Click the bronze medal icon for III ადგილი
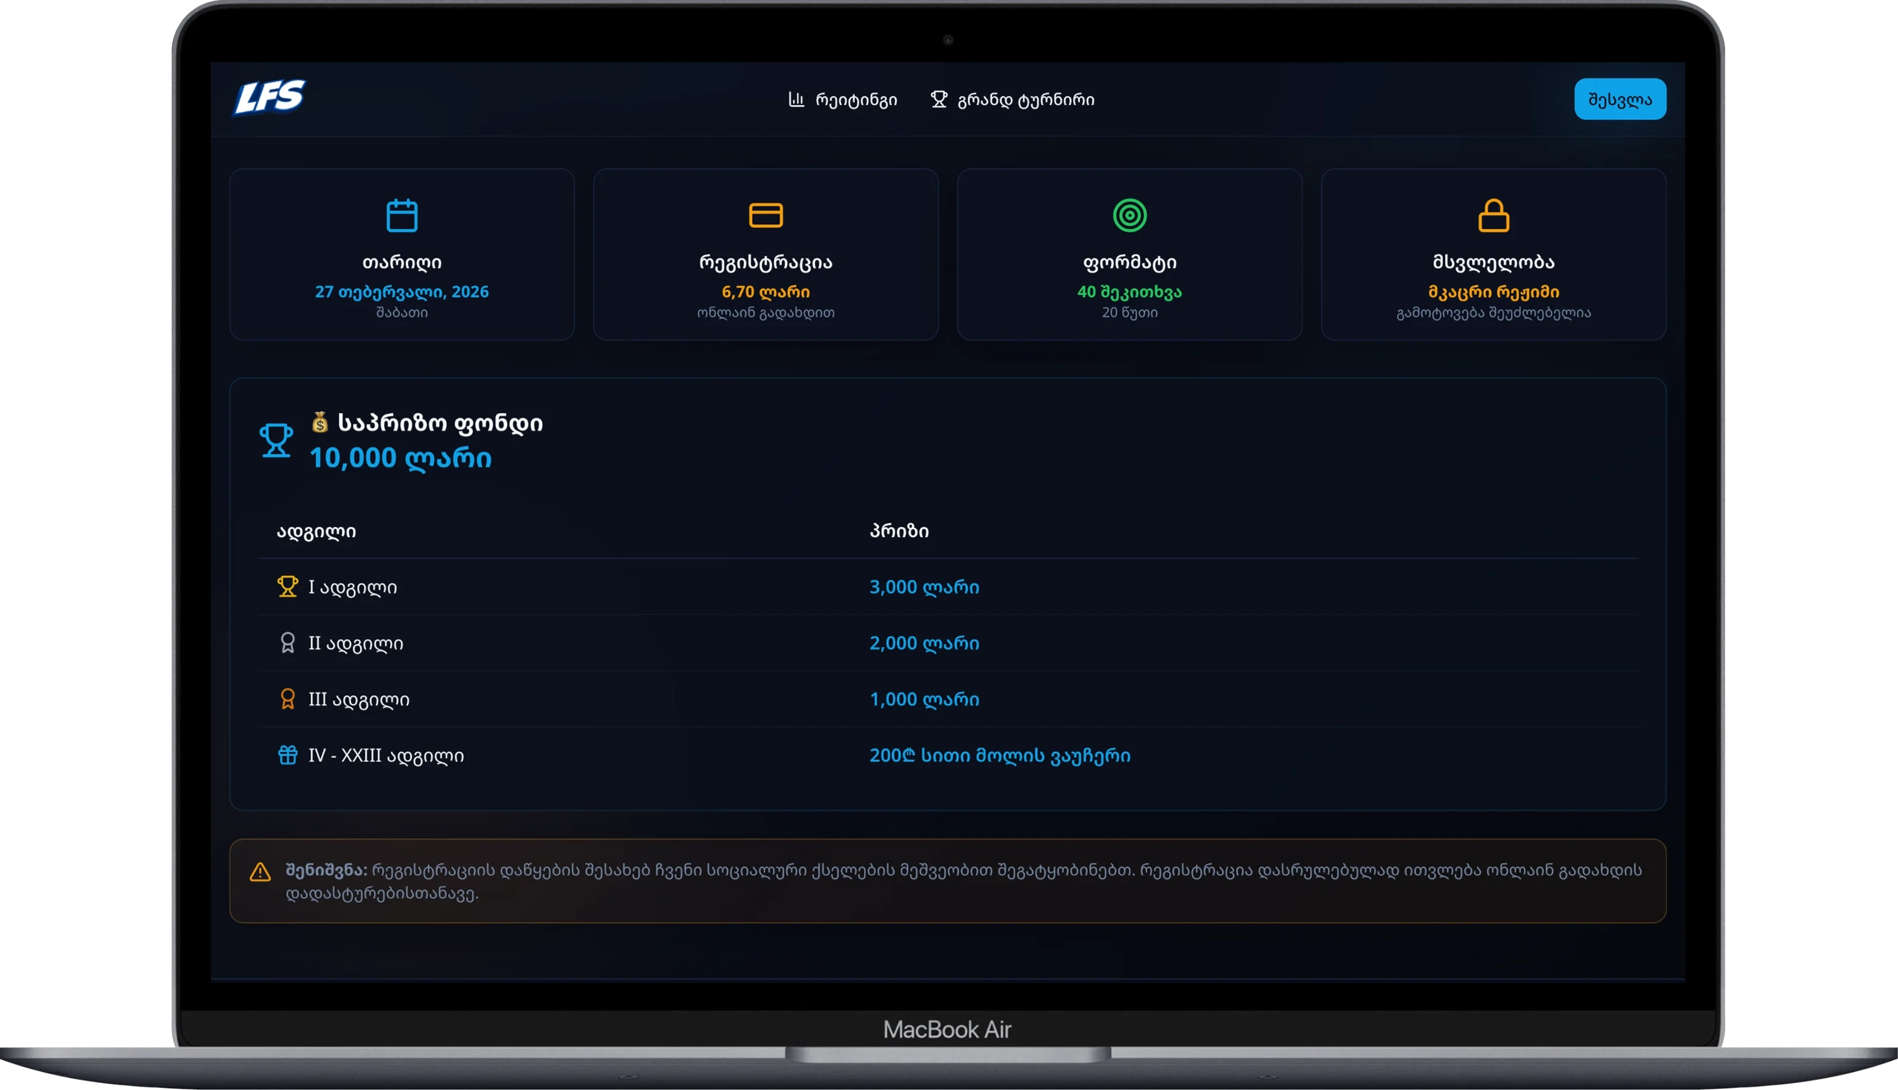This screenshot has height=1090, width=1898. click(x=287, y=698)
